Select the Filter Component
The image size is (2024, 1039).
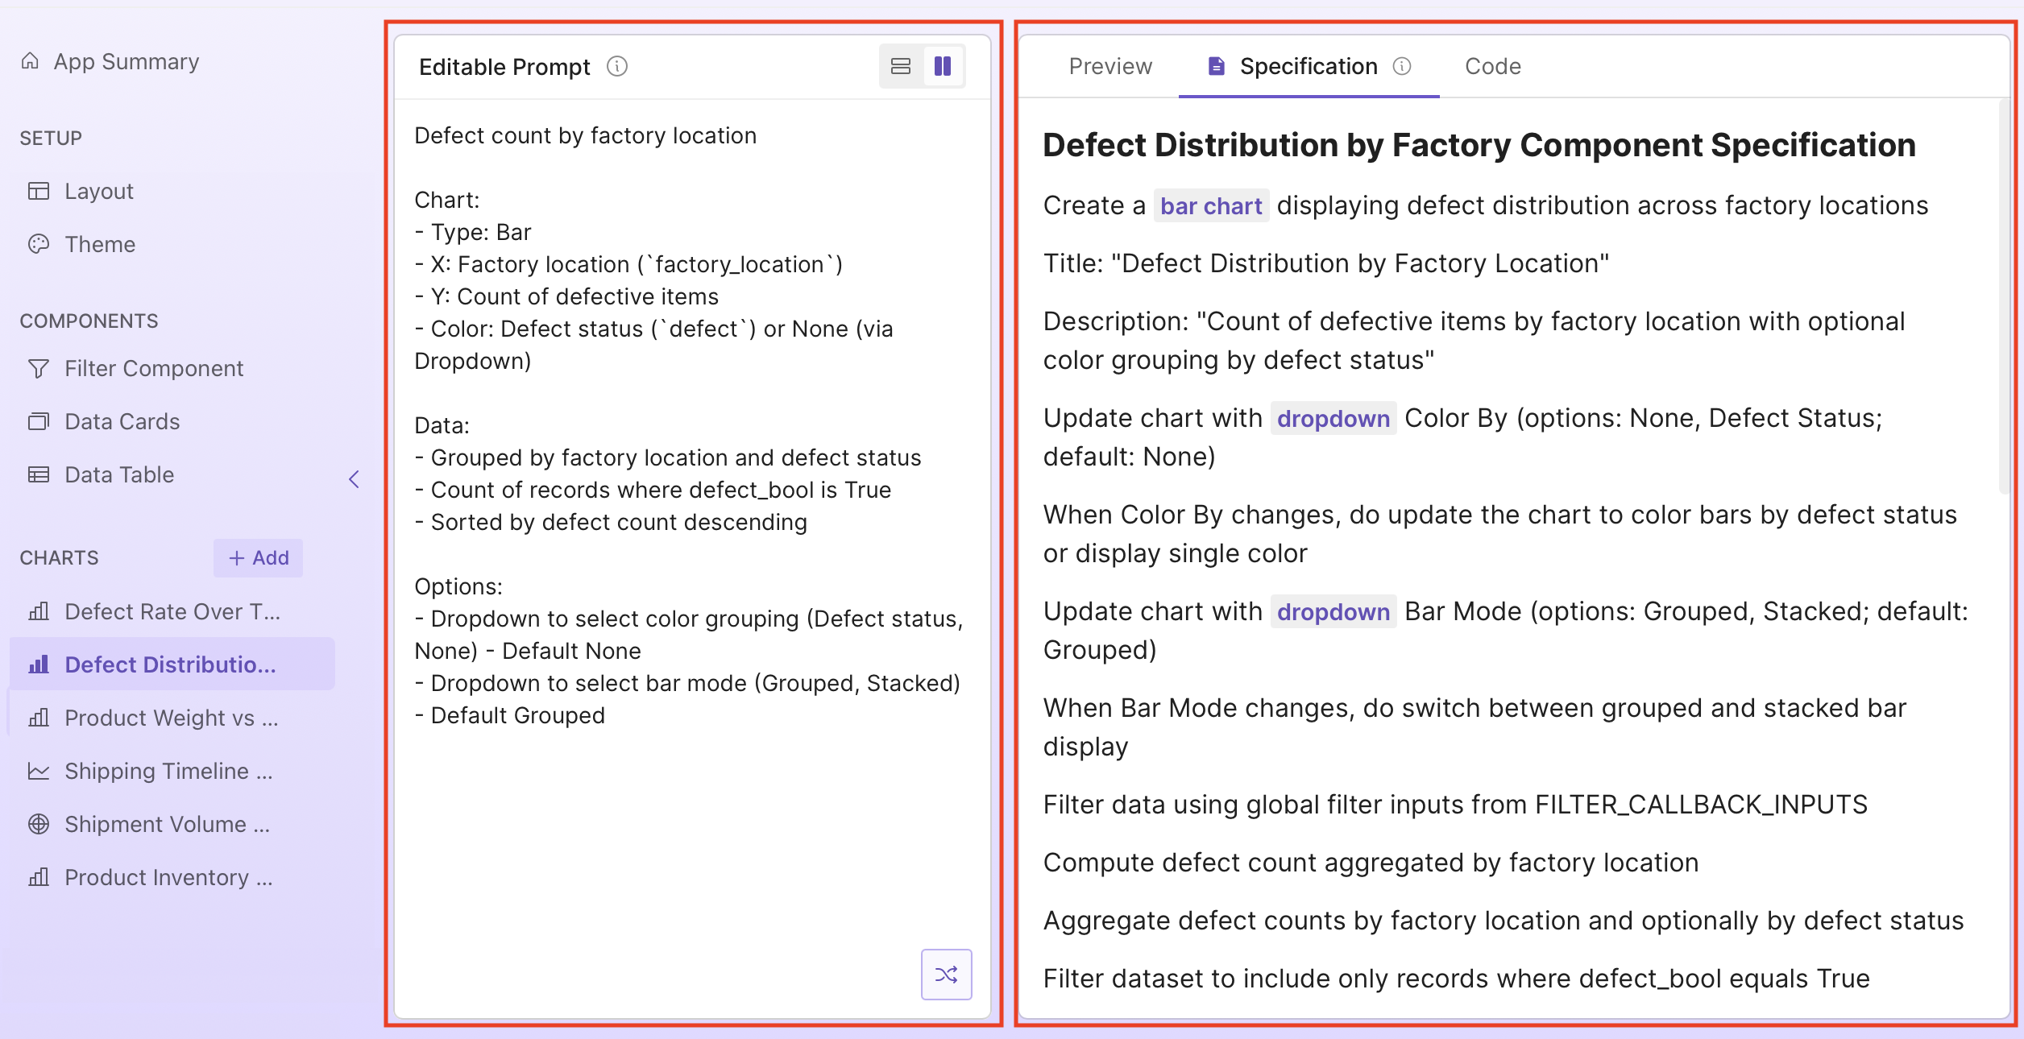pos(153,368)
